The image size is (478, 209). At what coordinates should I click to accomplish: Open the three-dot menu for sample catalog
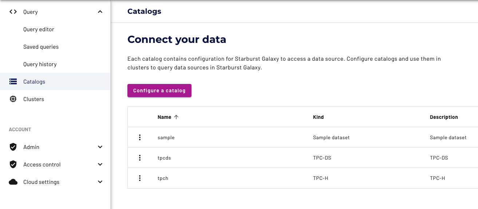point(140,137)
